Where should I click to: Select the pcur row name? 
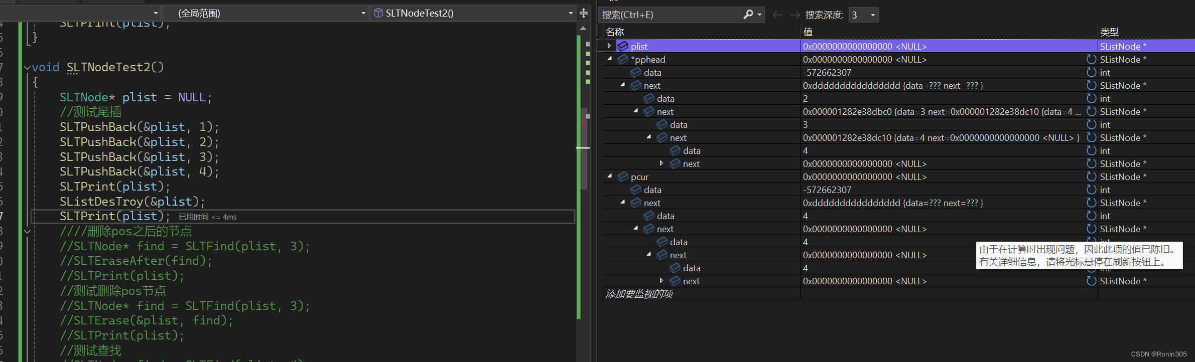[639, 176]
